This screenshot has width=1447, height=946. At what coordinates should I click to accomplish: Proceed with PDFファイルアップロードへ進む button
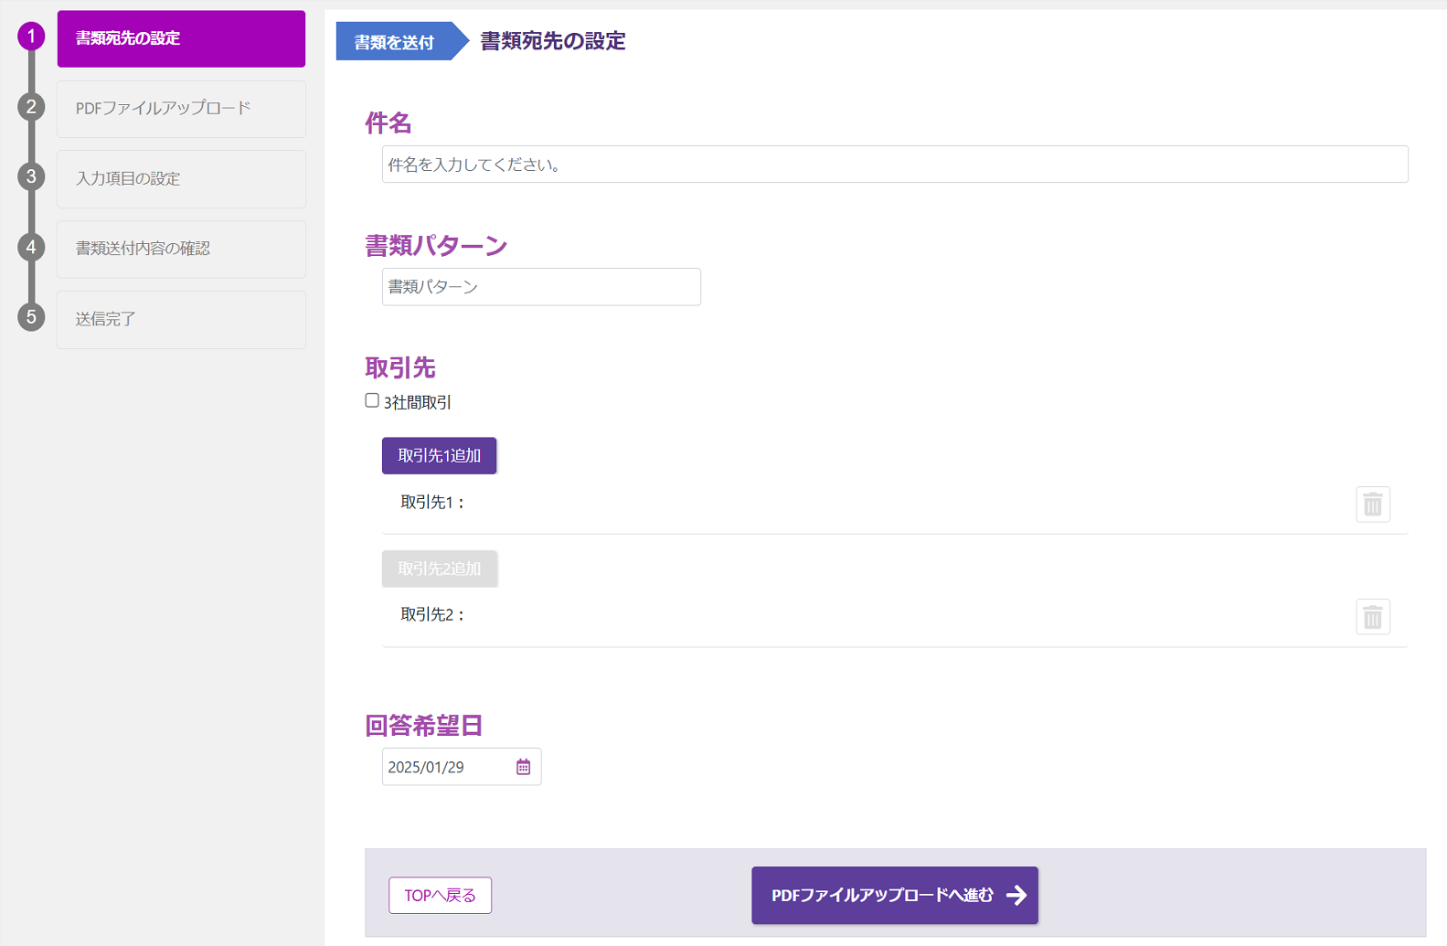894,895
